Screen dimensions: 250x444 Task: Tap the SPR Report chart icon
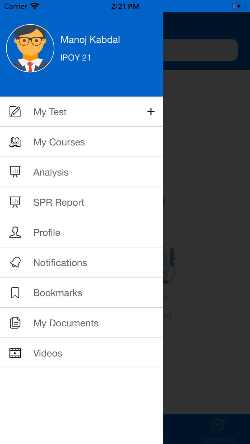pyautogui.click(x=15, y=202)
